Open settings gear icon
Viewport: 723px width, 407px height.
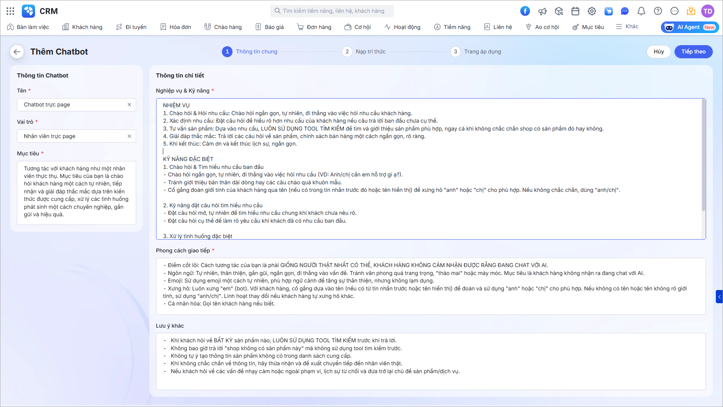(592, 11)
